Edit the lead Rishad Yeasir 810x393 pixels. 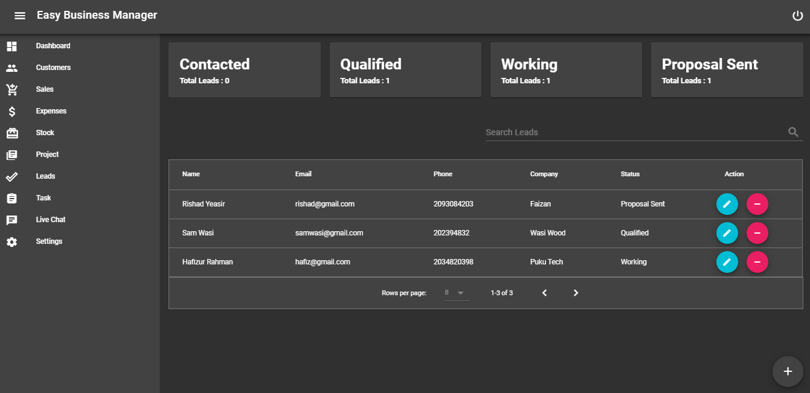pos(727,204)
